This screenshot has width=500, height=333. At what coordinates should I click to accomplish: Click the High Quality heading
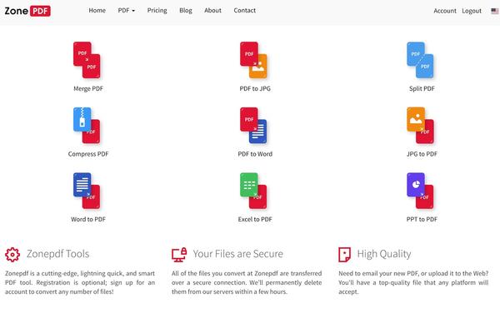click(384, 254)
